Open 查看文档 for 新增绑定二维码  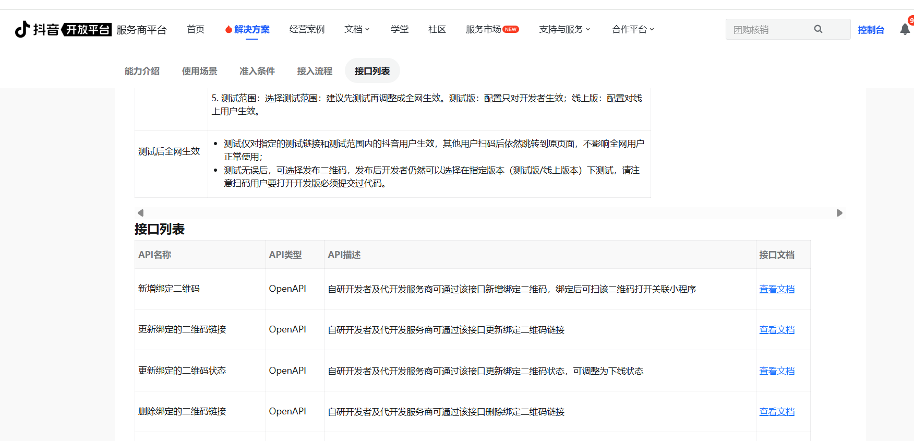click(777, 289)
